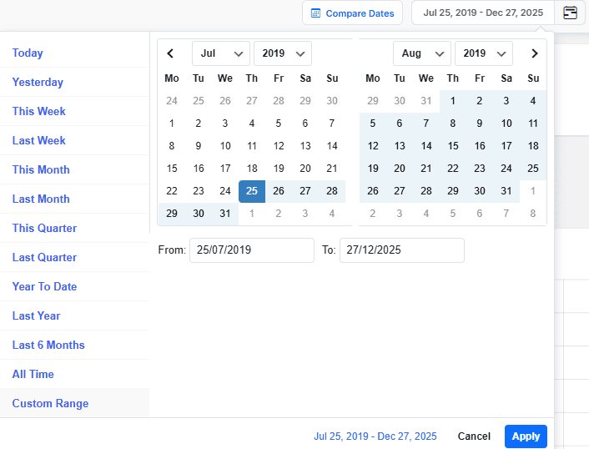This screenshot has height=449, width=589.
Task: Click the range summary text at bottom
Action: [x=375, y=436]
